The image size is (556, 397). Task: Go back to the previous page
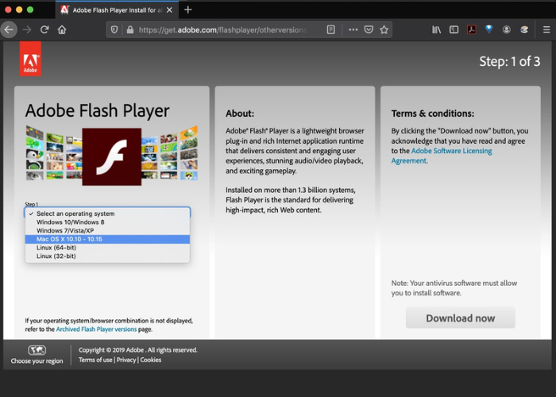click(x=9, y=30)
